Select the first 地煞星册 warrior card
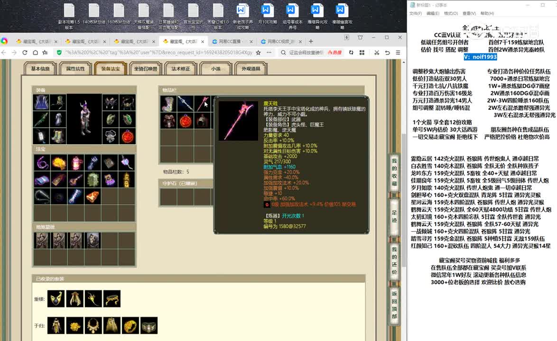Screen dimensions: 557x341 (x=42, y=240)
